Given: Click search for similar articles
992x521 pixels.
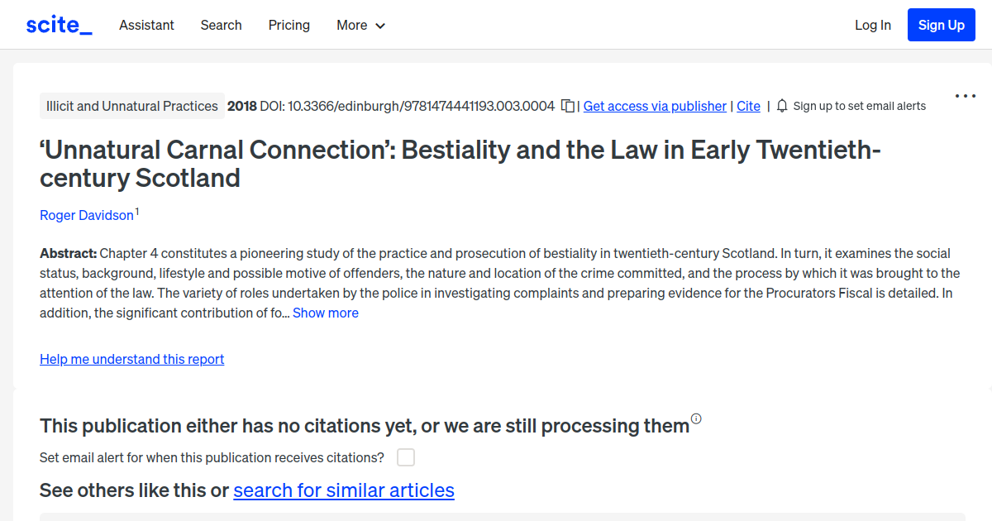Looking at the screenshot, I should (x=344, y=490).
